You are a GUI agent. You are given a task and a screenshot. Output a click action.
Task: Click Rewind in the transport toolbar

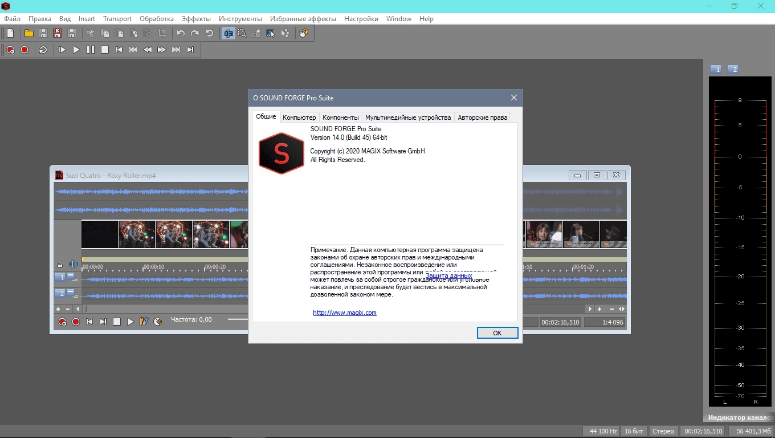[148, 50]
